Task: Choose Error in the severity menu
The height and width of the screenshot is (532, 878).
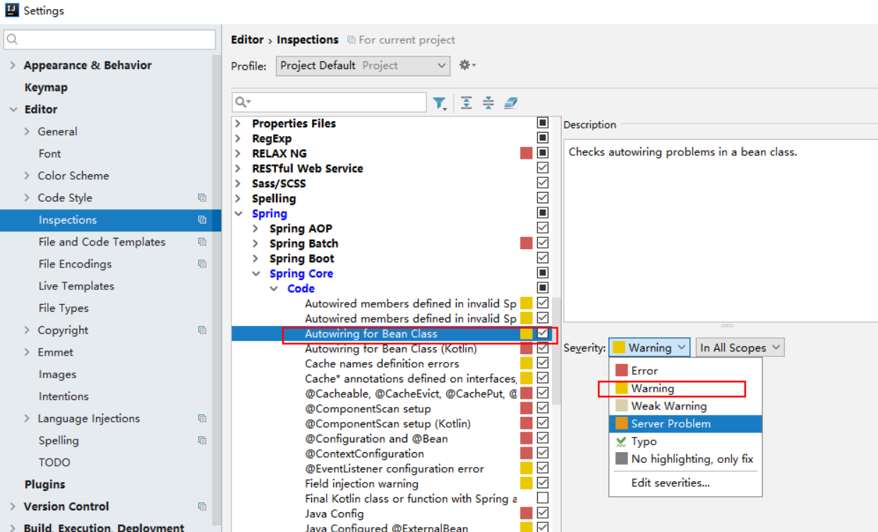Action: pyautogui.click(x=644, y=370)
